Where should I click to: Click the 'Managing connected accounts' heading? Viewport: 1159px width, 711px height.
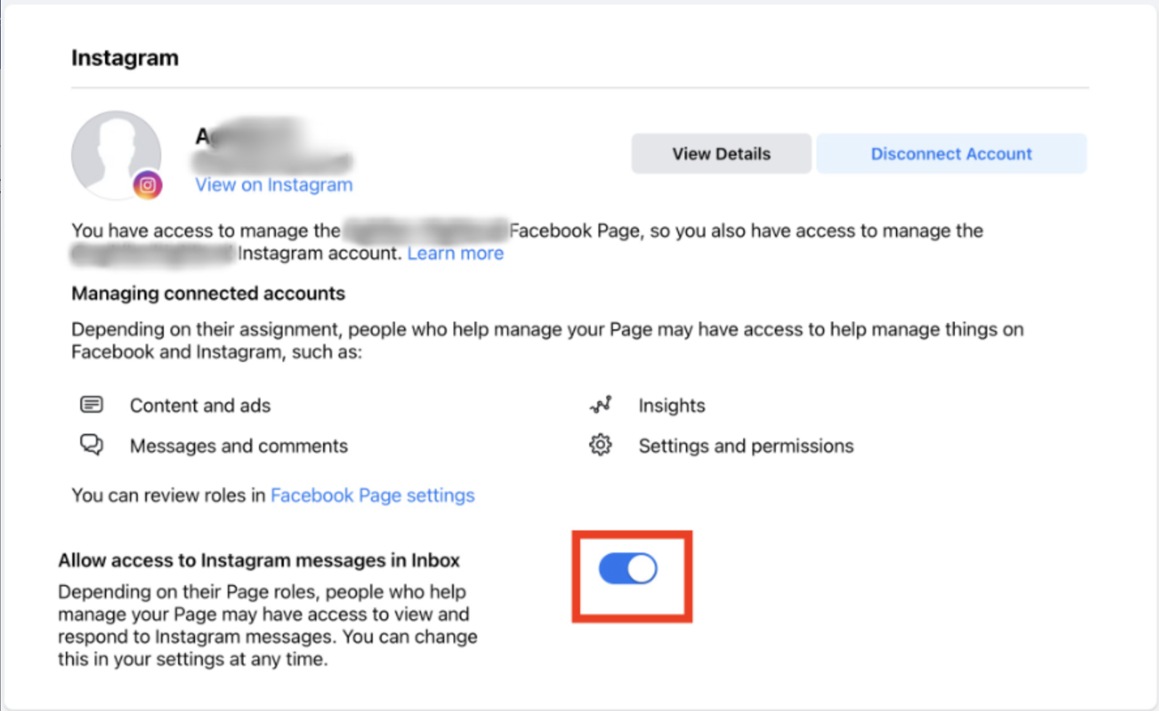209,293
